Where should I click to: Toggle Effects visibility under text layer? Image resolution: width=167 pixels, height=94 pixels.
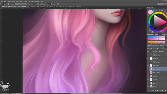pos(152,54)
